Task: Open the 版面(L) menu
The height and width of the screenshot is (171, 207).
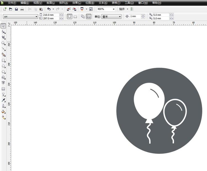Action: click(51, 3)
